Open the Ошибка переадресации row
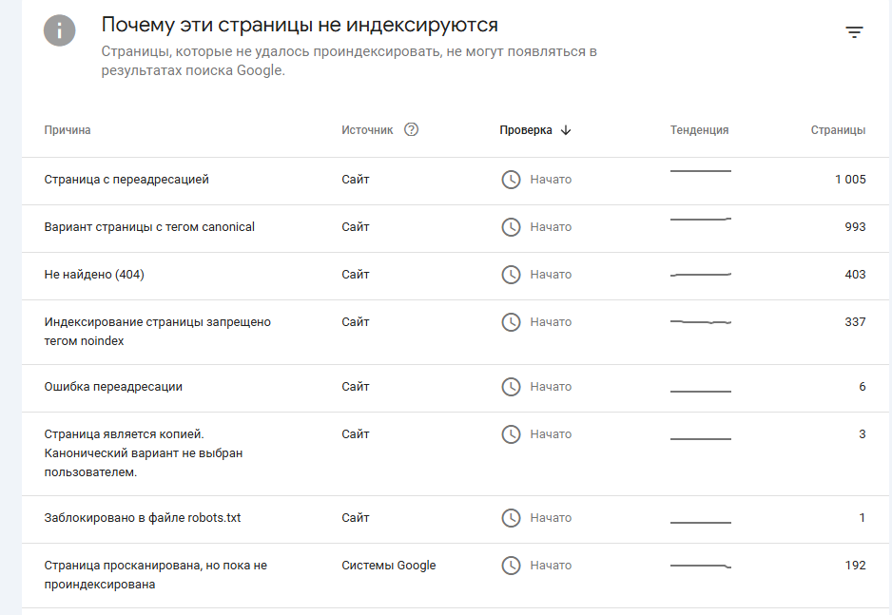This screenshot has width=892, height=615. (113, 387)
